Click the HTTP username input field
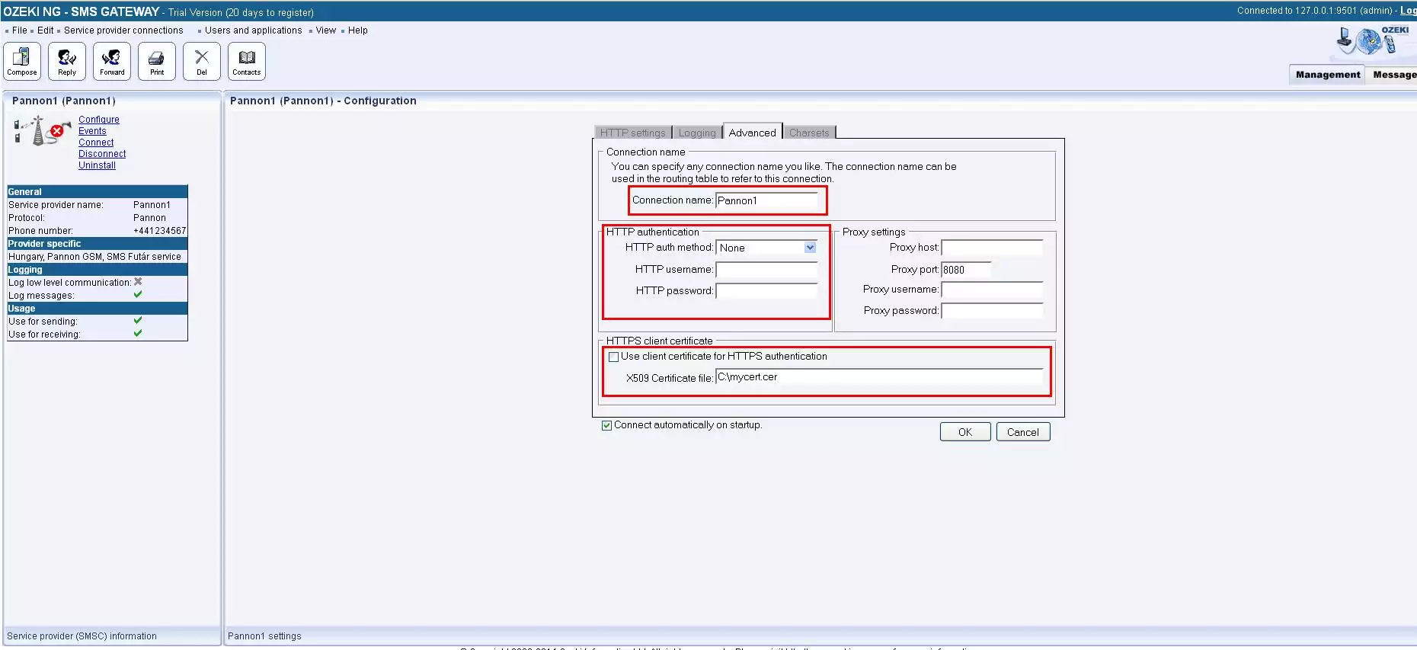Image resolution: width=1417 pixels, height=650 pixels. (x=766, y=270)
